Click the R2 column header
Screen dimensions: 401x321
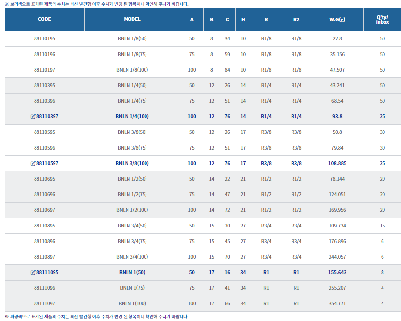(x=296, y=20)
